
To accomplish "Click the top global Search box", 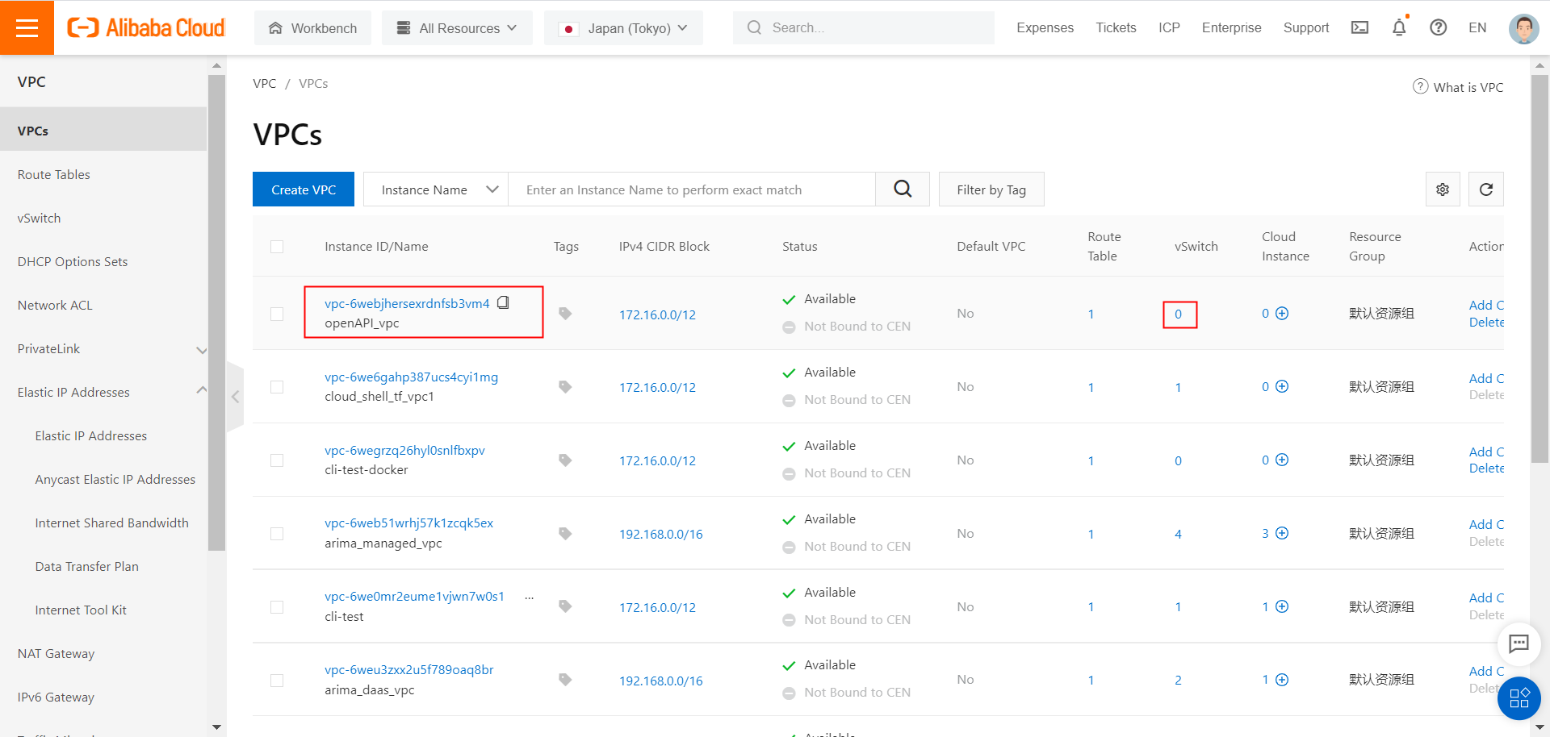I will (864, 27).
